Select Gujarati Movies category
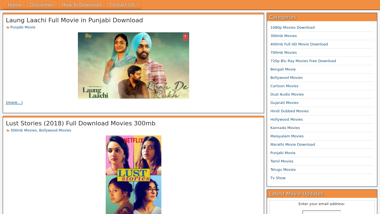The image size is (380, 214). 284,103
